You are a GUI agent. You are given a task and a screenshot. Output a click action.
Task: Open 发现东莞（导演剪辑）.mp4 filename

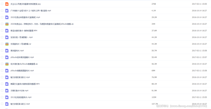click(x=22, y=37)
